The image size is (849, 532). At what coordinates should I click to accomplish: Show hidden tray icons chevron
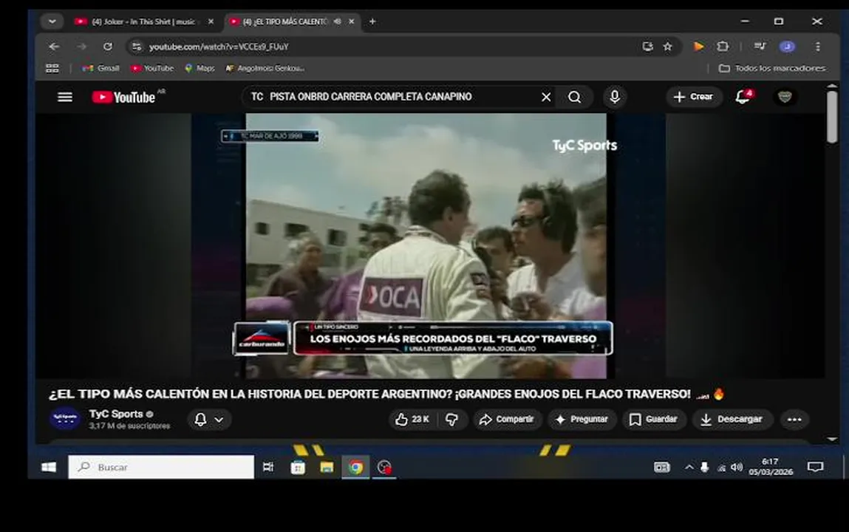coord(689,467)
